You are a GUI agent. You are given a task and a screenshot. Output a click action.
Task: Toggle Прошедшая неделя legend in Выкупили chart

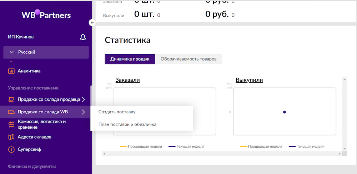click(x=261, y=147)
